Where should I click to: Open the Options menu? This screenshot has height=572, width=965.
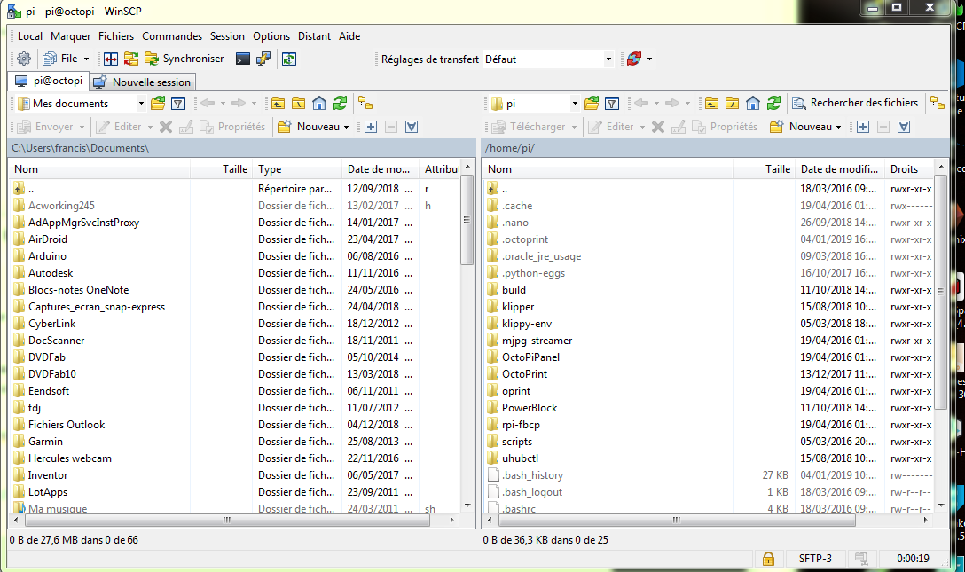[x=271, y=36]
